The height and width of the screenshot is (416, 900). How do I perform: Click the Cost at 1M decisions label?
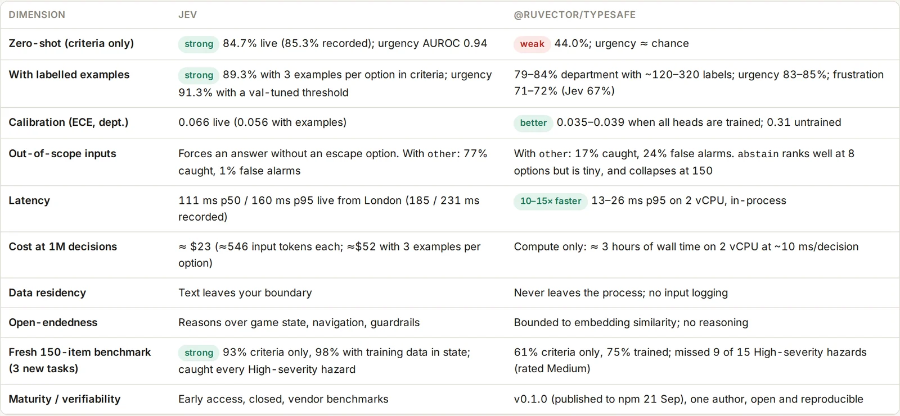pos(63,246)
